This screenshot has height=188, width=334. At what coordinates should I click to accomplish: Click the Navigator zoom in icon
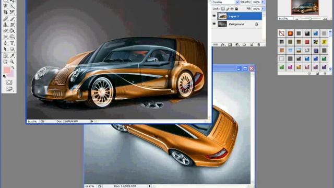(325, 19)
